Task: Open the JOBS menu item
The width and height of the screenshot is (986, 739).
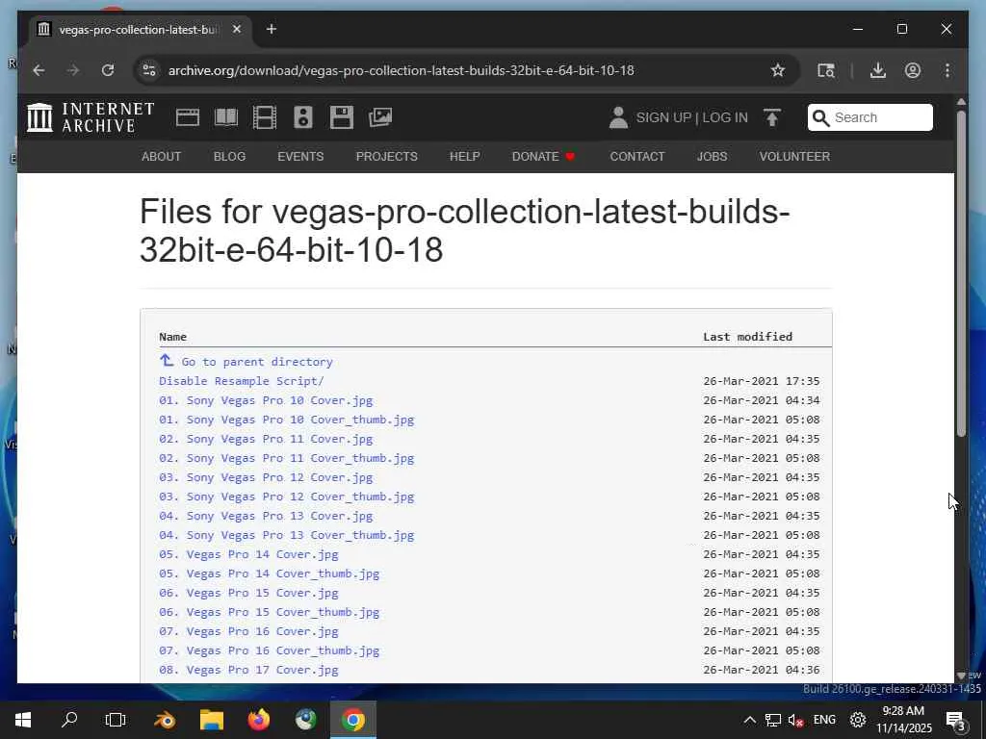Action: tap(712, 157)
